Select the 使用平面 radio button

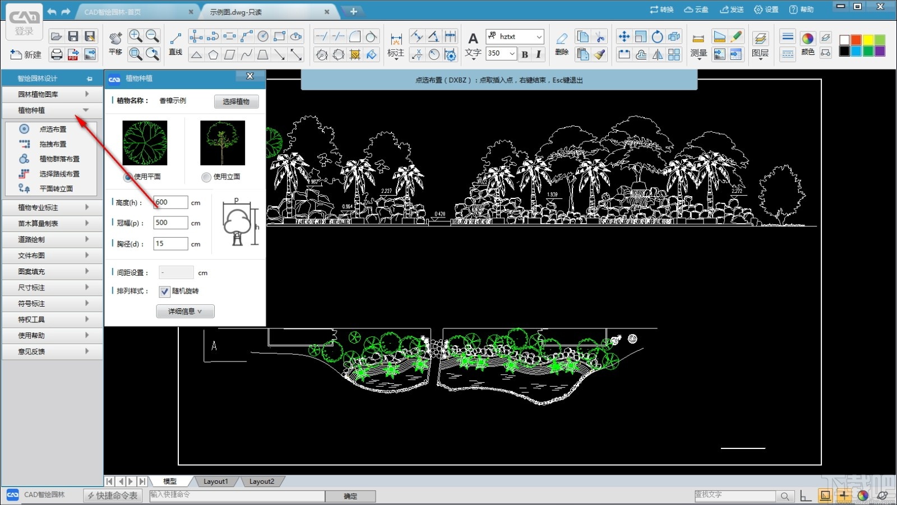[128, 177]
